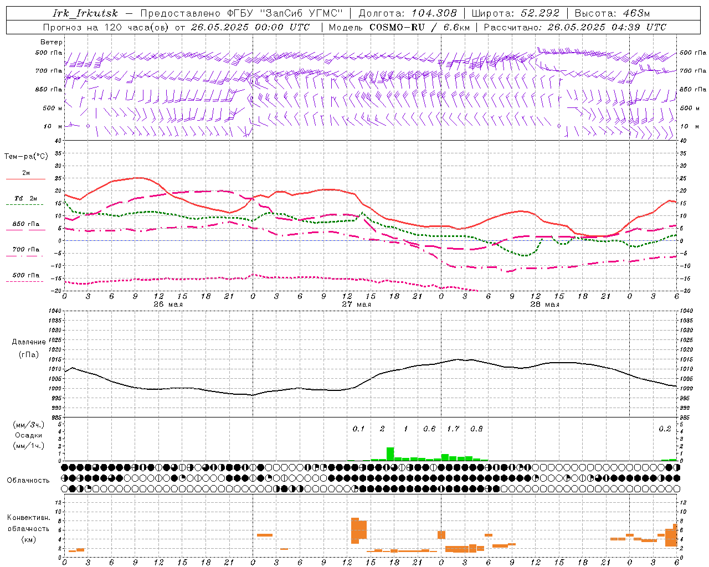The height and width of the screenshot is (567, 709).
Task: Click the '850 гПа' temperature legend entry
Action: pos(25,226)
